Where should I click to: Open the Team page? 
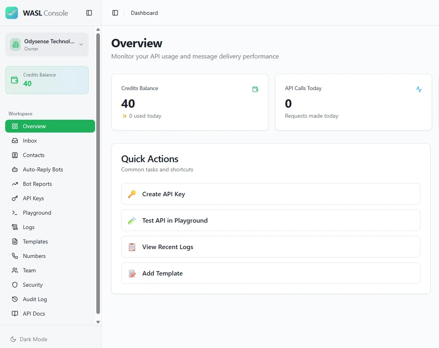tap(50, 271)
